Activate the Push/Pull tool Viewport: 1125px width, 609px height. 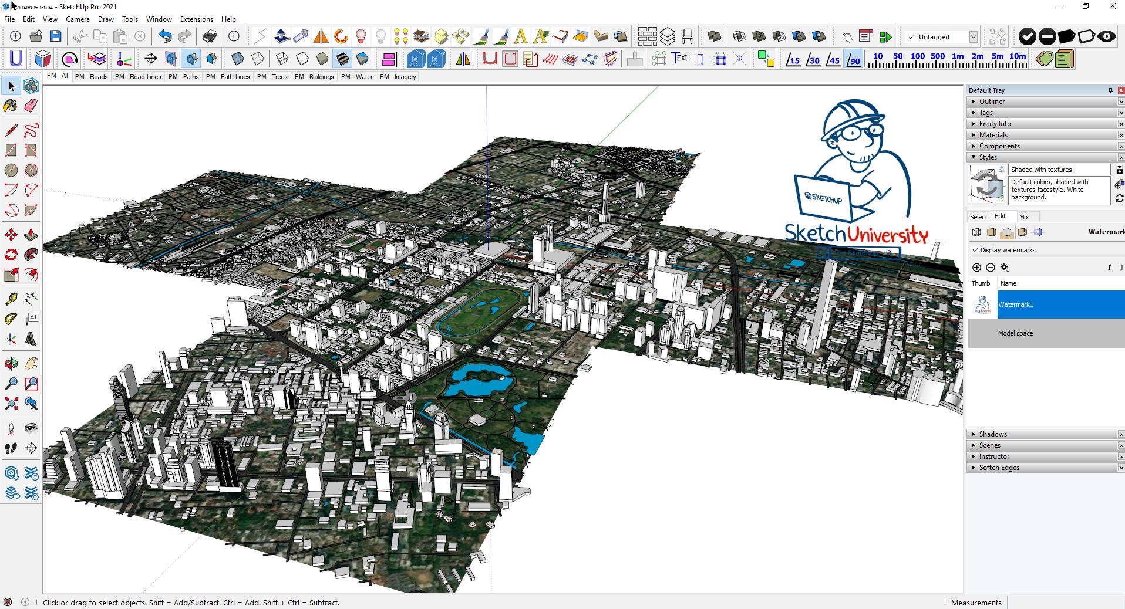[x=31, y=235]
